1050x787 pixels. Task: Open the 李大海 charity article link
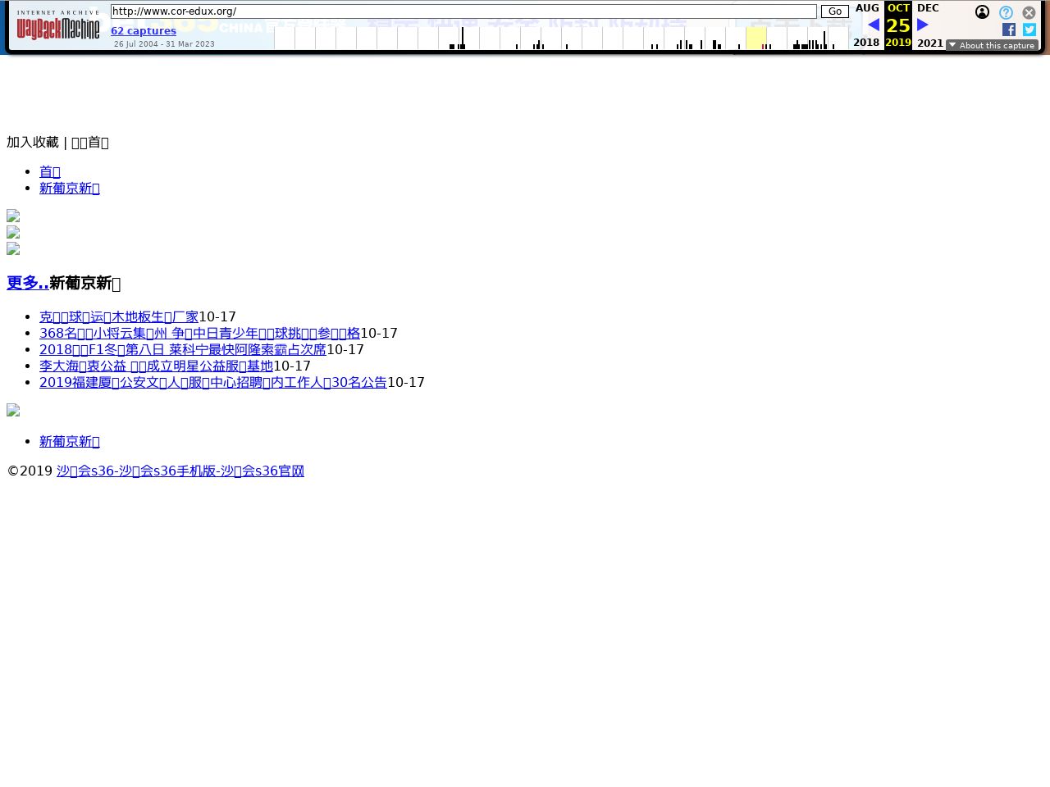click(x=156, y=366)
